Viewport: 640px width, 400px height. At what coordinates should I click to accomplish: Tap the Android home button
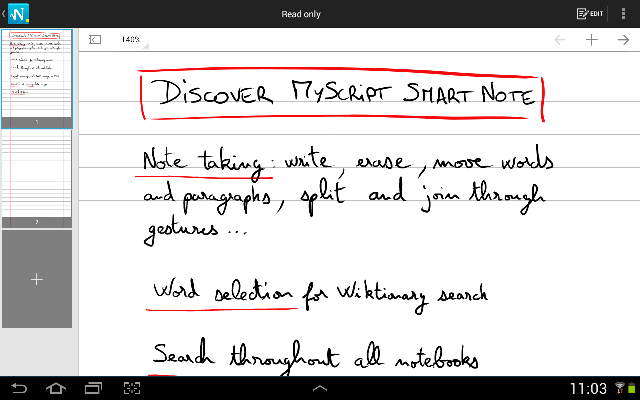(x=56, y=388)
